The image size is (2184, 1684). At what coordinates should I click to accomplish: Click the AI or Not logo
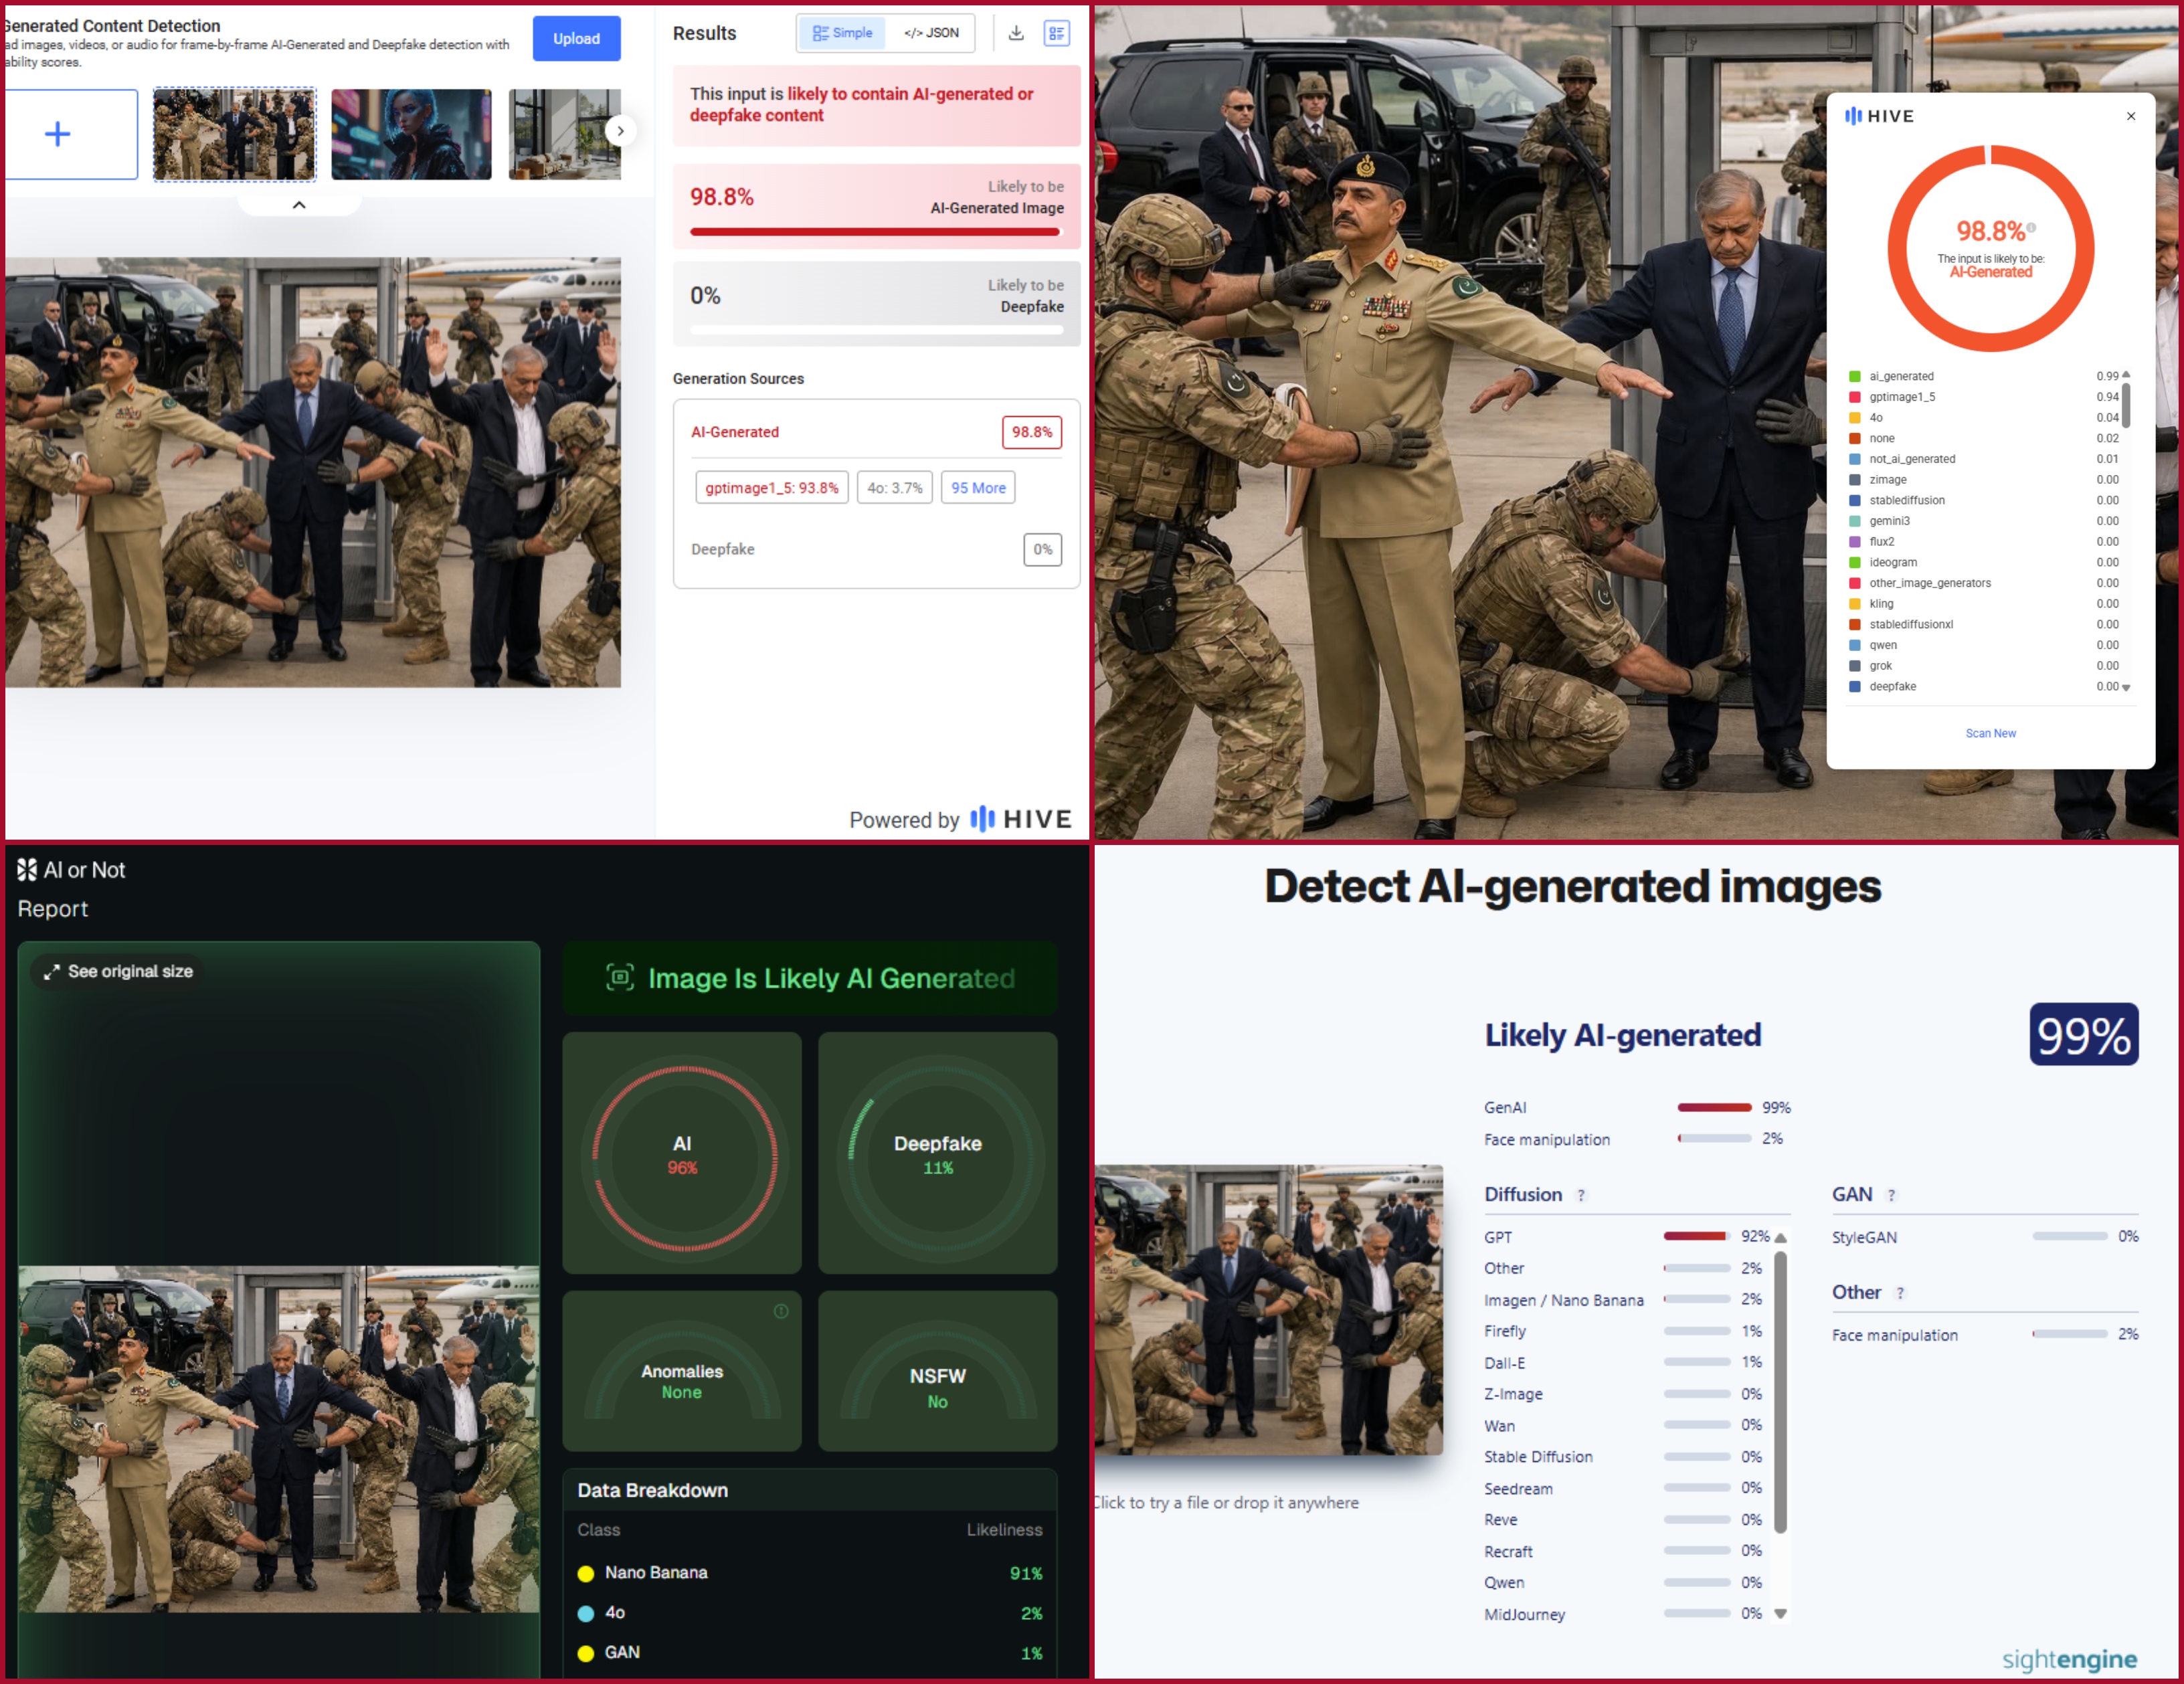pyautogui.click(x=27, y=870)
